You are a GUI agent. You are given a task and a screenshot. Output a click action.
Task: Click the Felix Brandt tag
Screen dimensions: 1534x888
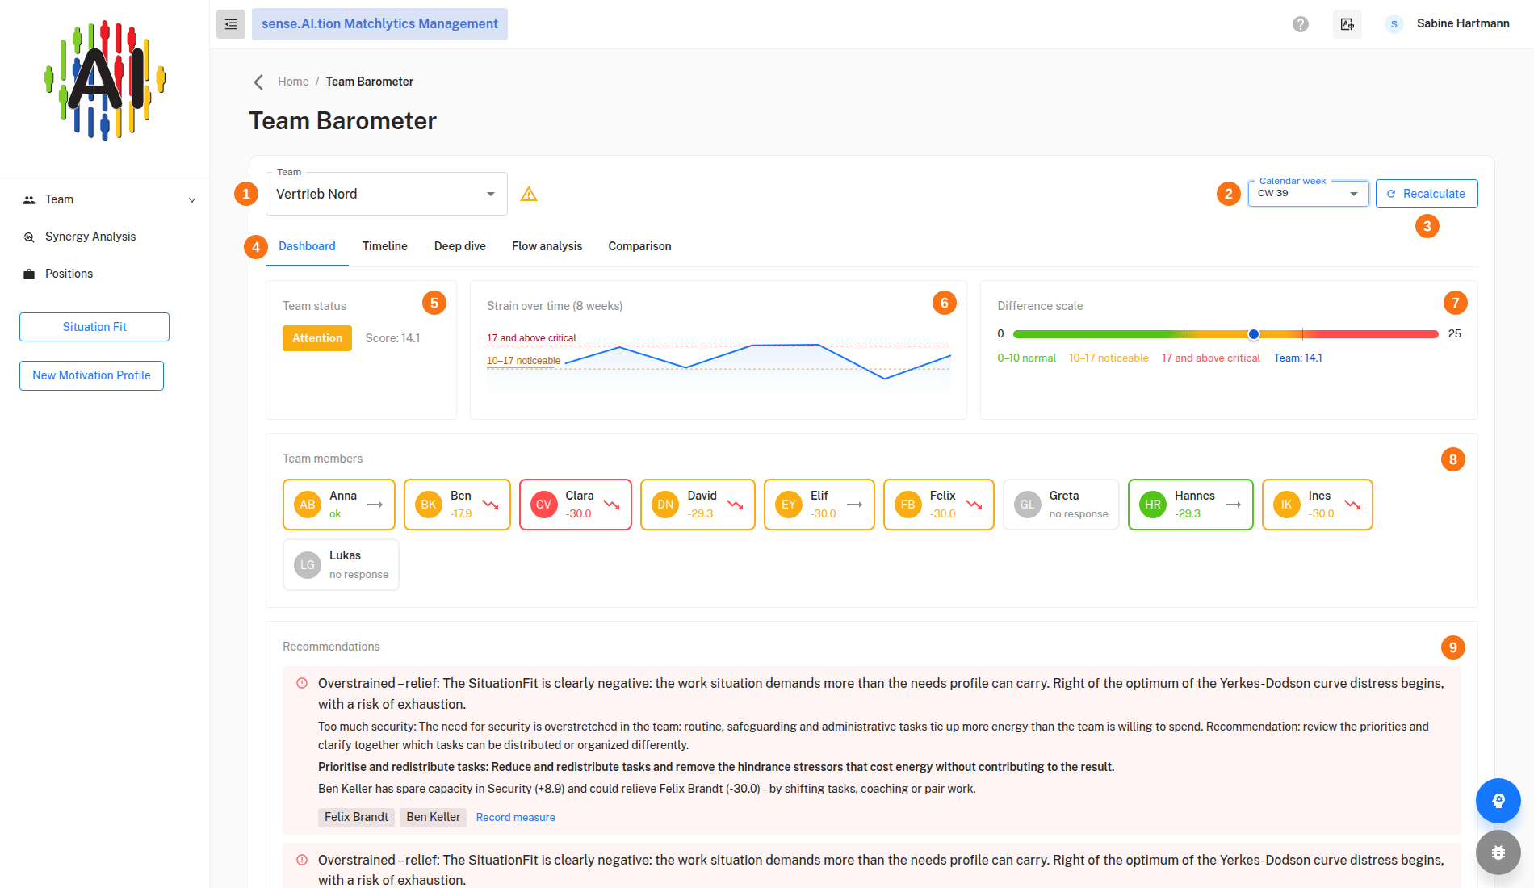[356, 817]
